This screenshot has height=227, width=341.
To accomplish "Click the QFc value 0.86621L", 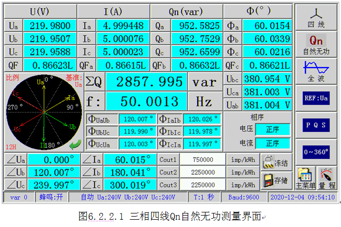I will point(267,65).
